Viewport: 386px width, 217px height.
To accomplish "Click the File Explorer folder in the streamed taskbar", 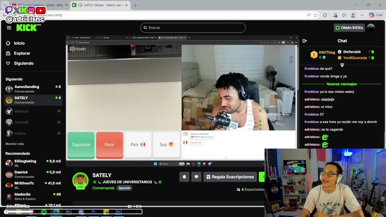I will pyautogui.click(x=188, y=164).
